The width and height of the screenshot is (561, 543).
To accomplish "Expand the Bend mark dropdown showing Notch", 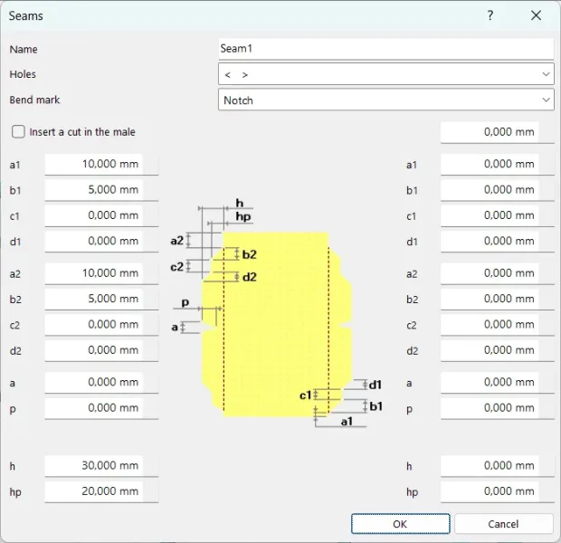I will 386,100.
